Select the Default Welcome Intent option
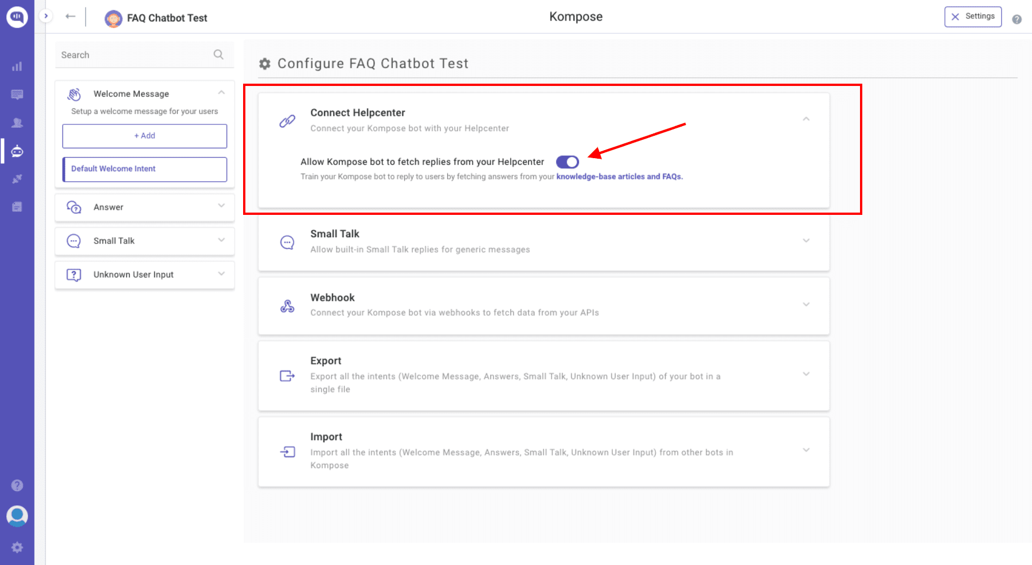Viewport: 1032px width, 565px height. [x=144, y=169]
